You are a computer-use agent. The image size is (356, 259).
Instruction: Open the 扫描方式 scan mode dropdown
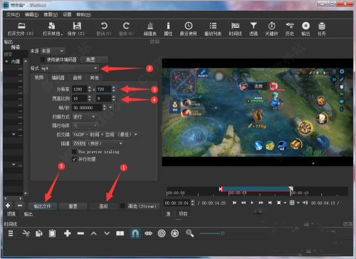tap(84, 116)
